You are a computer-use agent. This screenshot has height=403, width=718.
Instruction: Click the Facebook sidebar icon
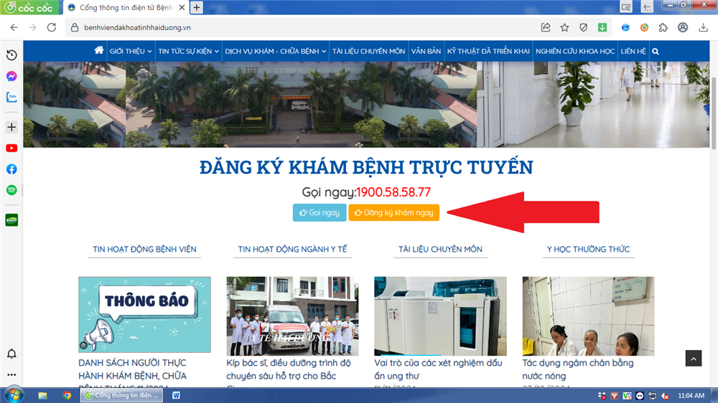(x=11, y=169)
